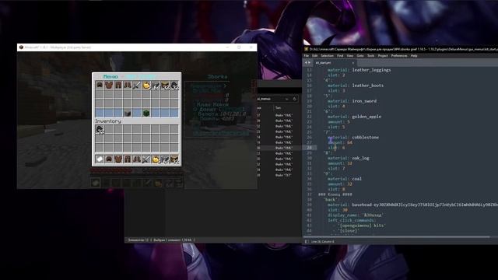Open the Goto menu in Sublime Text
498x280 pixels.
[x=359, y=56]
